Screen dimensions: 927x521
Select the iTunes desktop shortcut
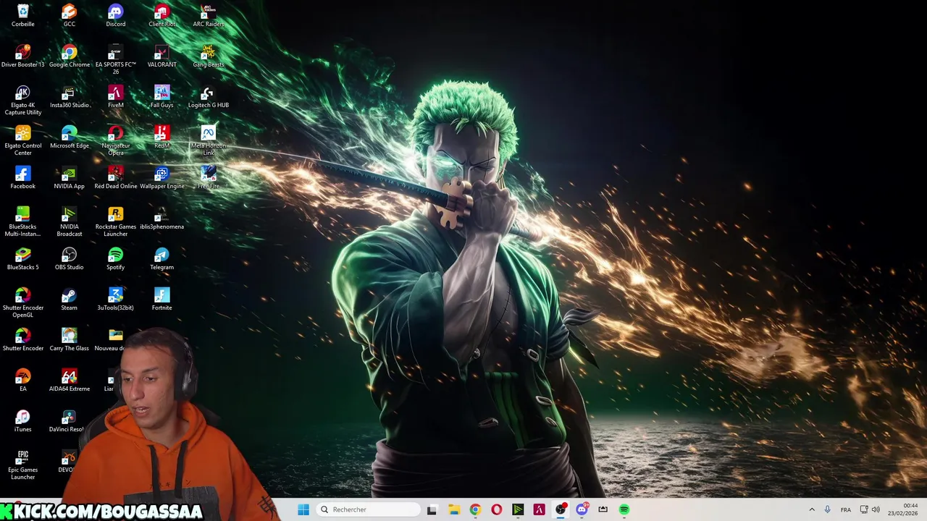point(22,421)
